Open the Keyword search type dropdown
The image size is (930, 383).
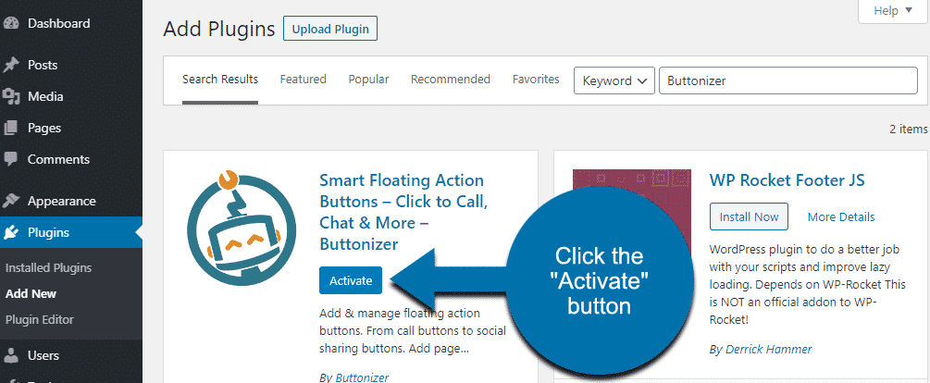tap(614, 80)
